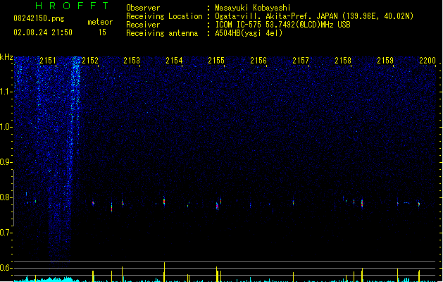Screen dimensions: 443x282
Task: Click the kHz axis unit label
Action: click(6, 57)
